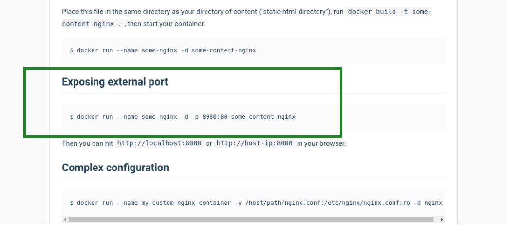Image resolution: width=507 pixels, height=225 pixels.
Task: Click "in your browser." text
Action: (x=321, y=143)
